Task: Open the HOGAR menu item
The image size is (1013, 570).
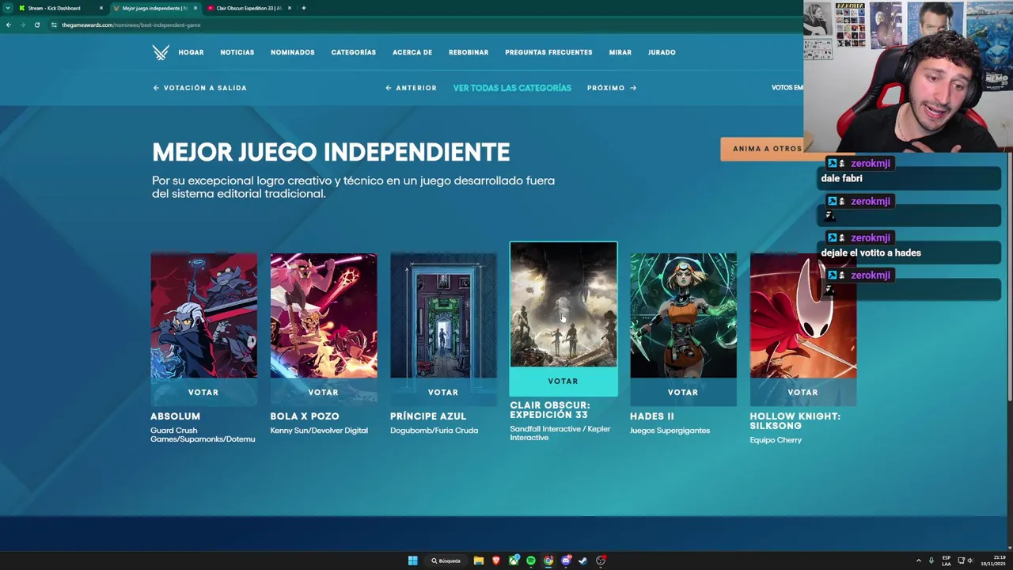Action: click(191, 52)
